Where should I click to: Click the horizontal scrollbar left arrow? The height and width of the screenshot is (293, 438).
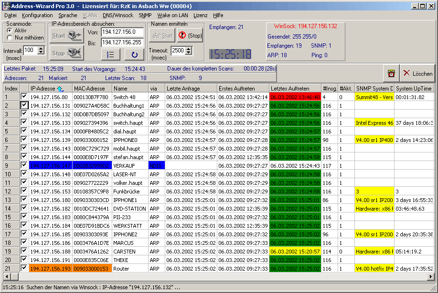tap(7, 277)
